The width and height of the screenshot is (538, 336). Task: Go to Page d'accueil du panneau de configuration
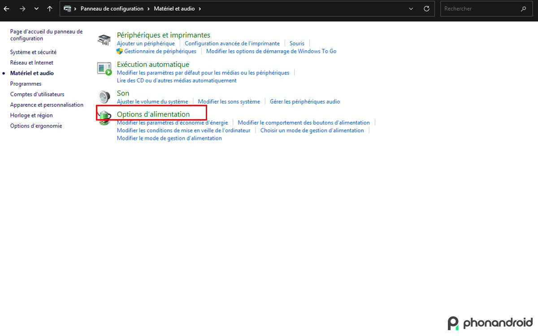pyautogui.click(x=46, y=34)
